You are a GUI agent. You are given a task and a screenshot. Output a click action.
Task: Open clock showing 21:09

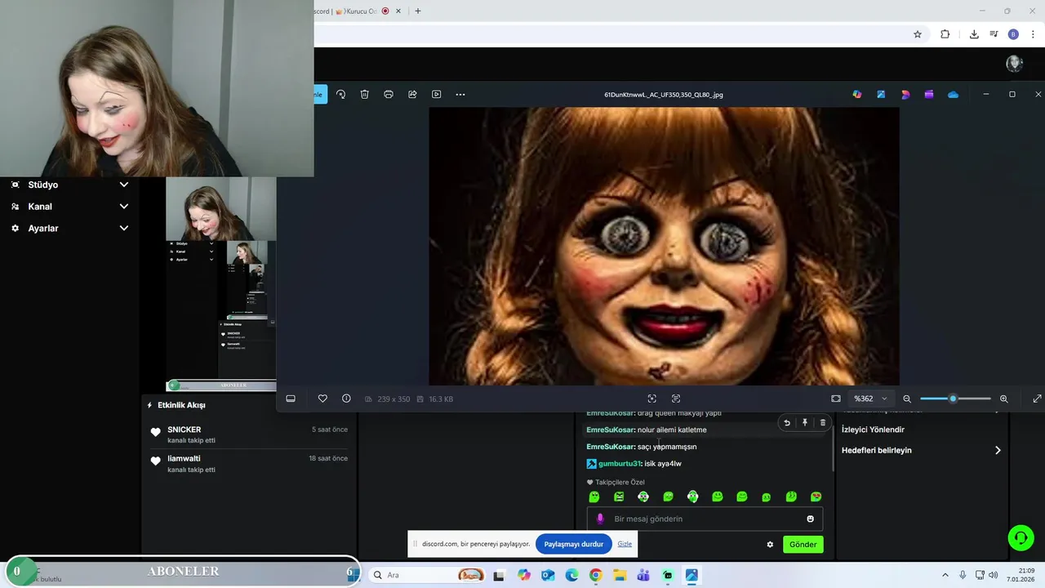[1021, 575]
